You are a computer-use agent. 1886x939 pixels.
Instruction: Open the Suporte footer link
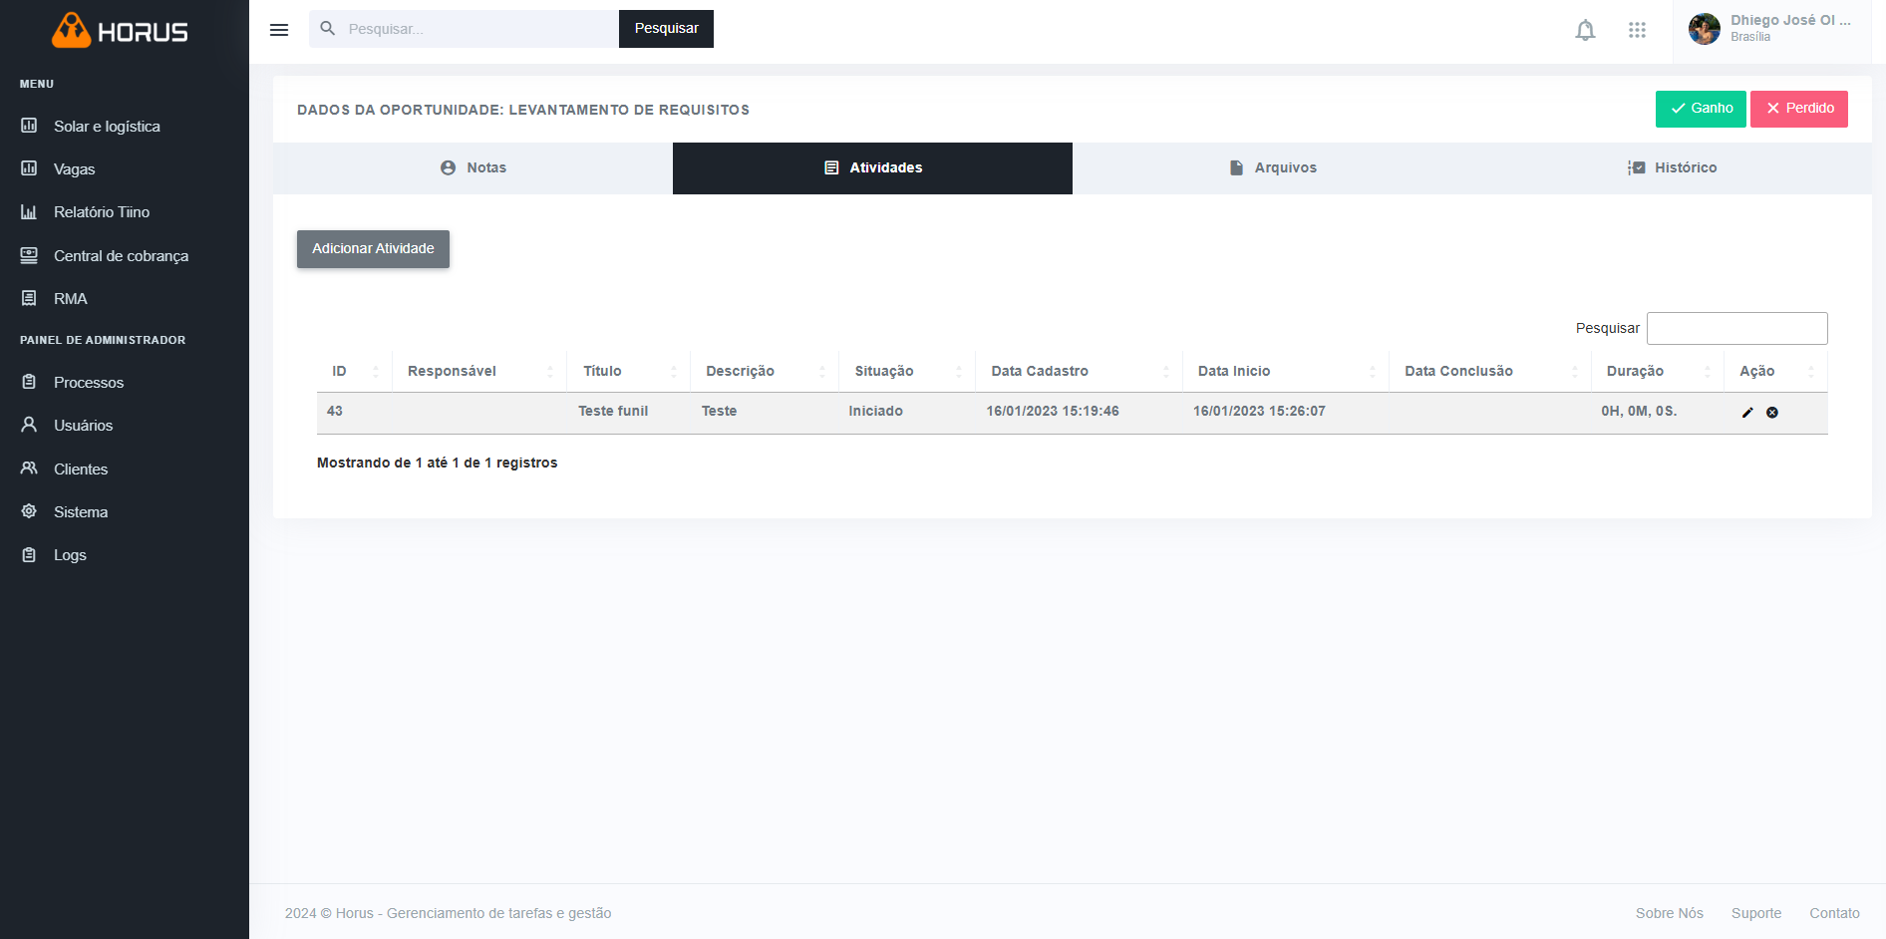pyautogui.click(x=1755, y=913)
